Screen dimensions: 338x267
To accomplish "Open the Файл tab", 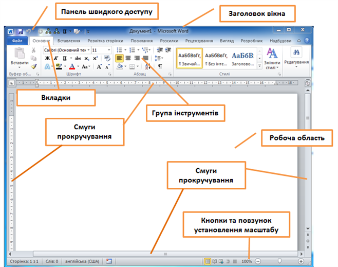I will (16, 40).
